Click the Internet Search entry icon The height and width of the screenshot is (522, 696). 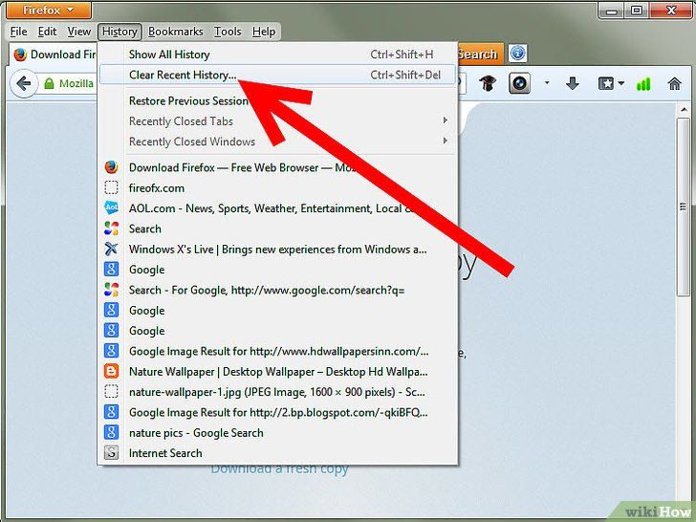[111, 453]
